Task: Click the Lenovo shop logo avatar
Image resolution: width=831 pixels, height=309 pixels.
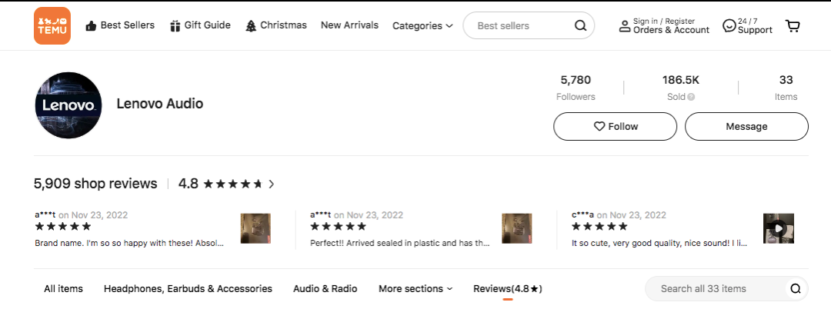Action: (x=68, y=105)
